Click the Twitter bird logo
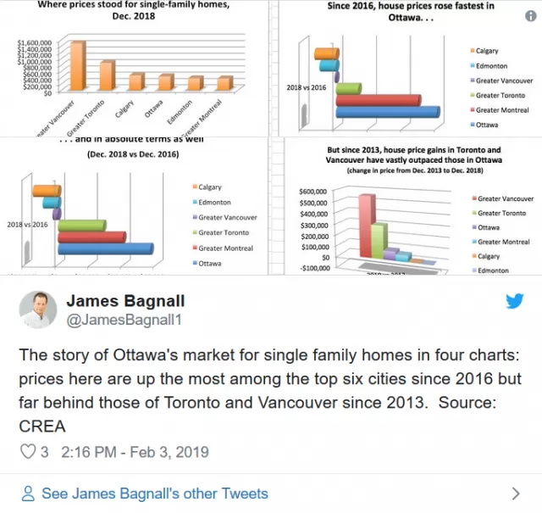 [514, 301]
